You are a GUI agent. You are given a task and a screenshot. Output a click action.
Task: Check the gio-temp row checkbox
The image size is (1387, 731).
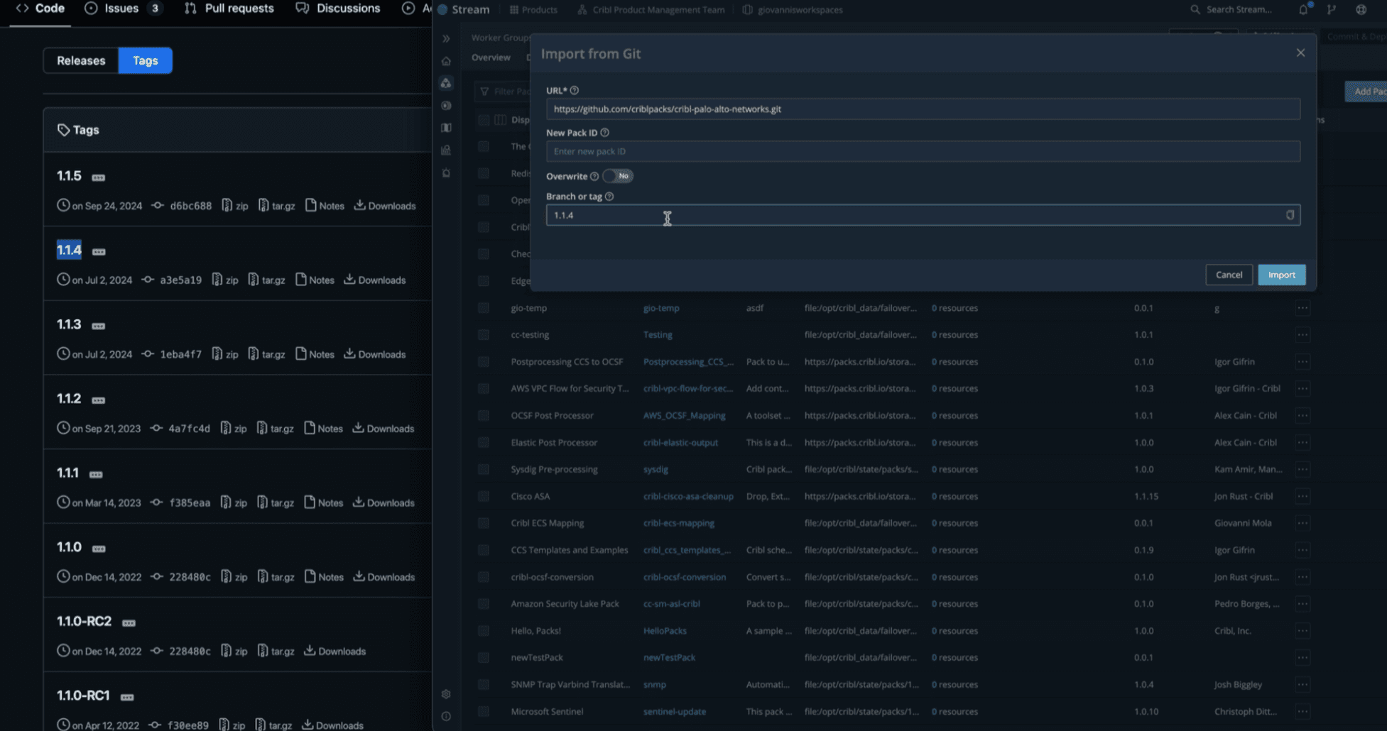pyautogui.click(x=484, y=308)
